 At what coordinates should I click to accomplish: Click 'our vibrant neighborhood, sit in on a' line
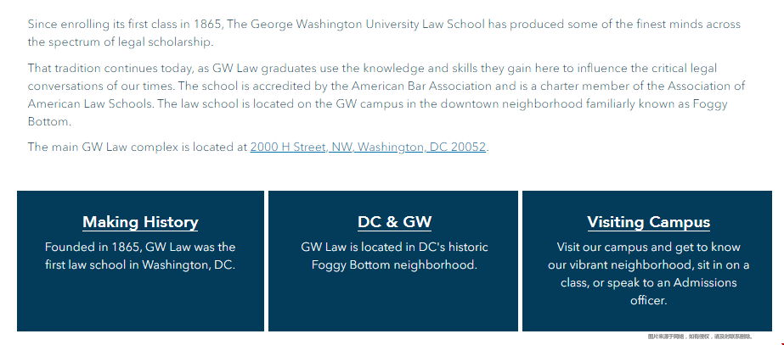(x=648, y=265)
